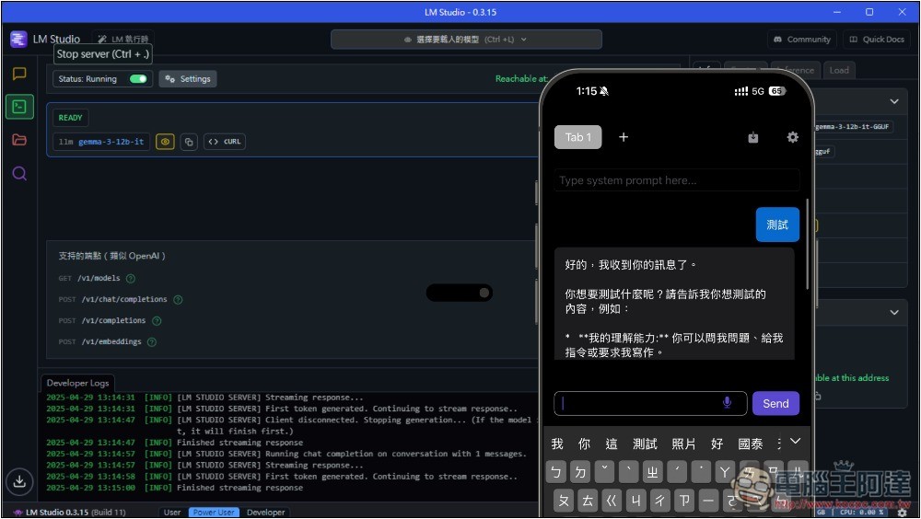Screen dimensions: 921x519
Task: Select Tab 1 in the phone chat app
Action: pos(577,137)
